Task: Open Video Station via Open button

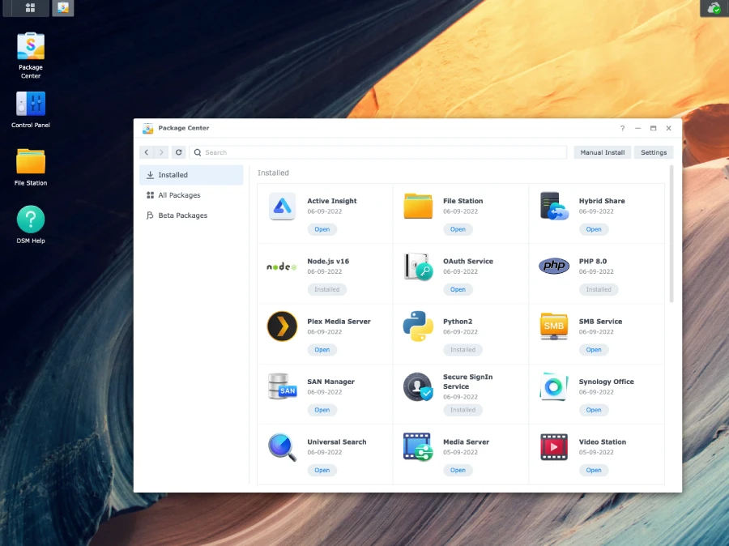Action: click(x=594, y=470)
